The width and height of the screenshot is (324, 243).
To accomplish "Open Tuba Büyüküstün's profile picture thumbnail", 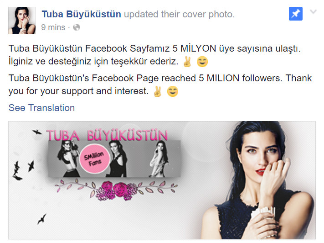I will (22, 21).
